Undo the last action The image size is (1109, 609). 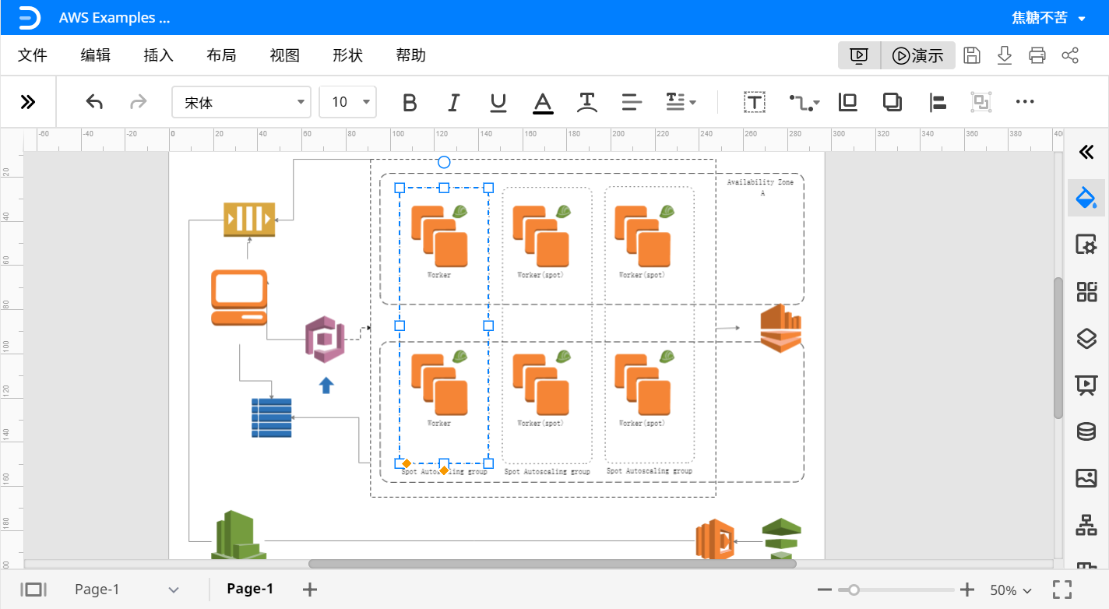coord(94,101)
